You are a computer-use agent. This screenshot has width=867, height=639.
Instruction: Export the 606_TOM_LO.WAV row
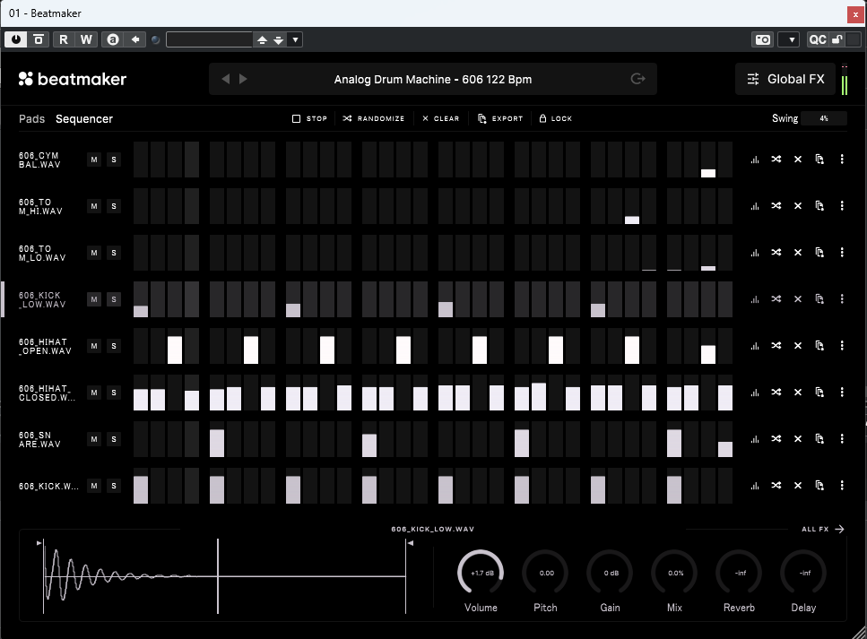click(x=819, y=252)
